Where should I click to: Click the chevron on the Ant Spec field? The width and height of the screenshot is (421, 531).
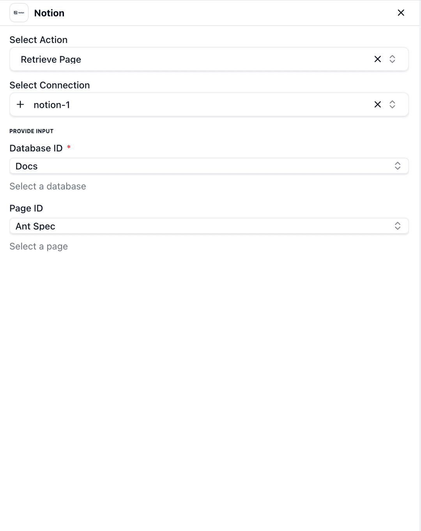[x=398, y=226]
